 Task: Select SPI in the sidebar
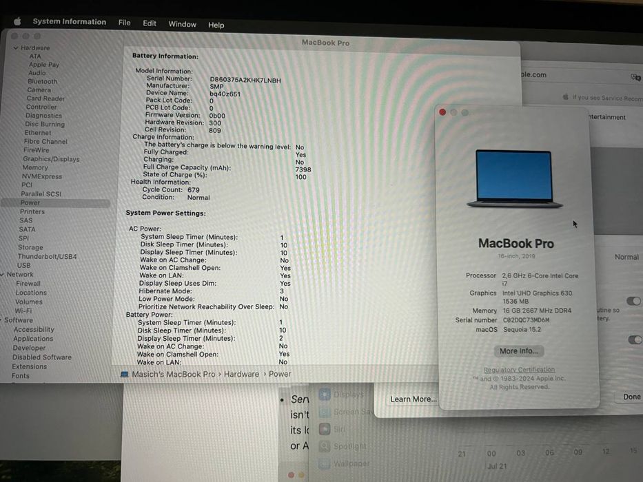[24, 238]
